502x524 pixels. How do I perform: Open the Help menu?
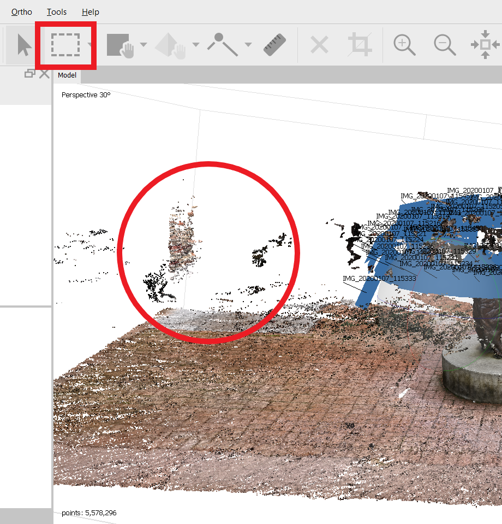(91, 12)
